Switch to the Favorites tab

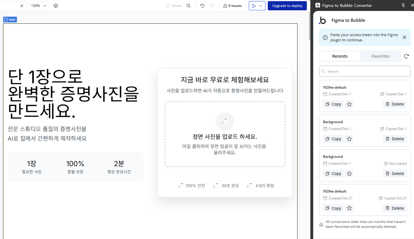380,56
